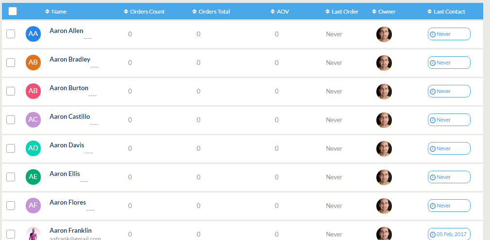Click the owner photo in Aaron Burton's row
This screenshot has height=240, width=490.
tap(384, 92)
